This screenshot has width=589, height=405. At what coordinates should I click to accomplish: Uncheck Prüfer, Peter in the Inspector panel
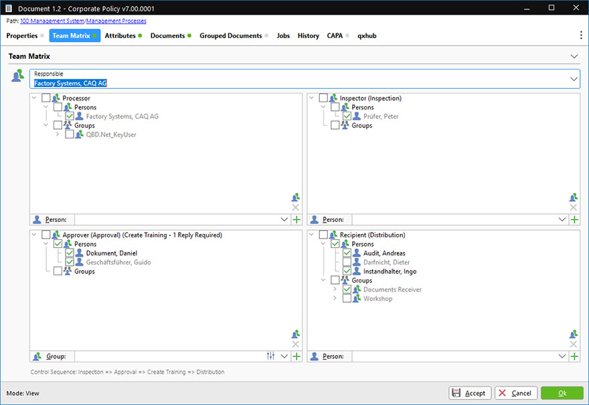click(x=346, y=116)
